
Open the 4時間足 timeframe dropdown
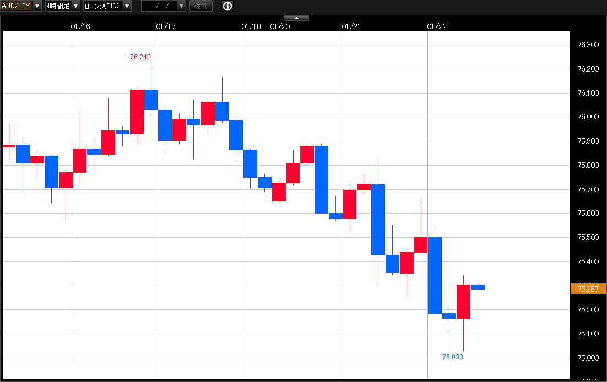[x=63, y=6]
